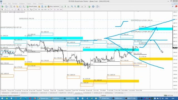
Task: Switch chart to bar chart
Action: point(62,7)
